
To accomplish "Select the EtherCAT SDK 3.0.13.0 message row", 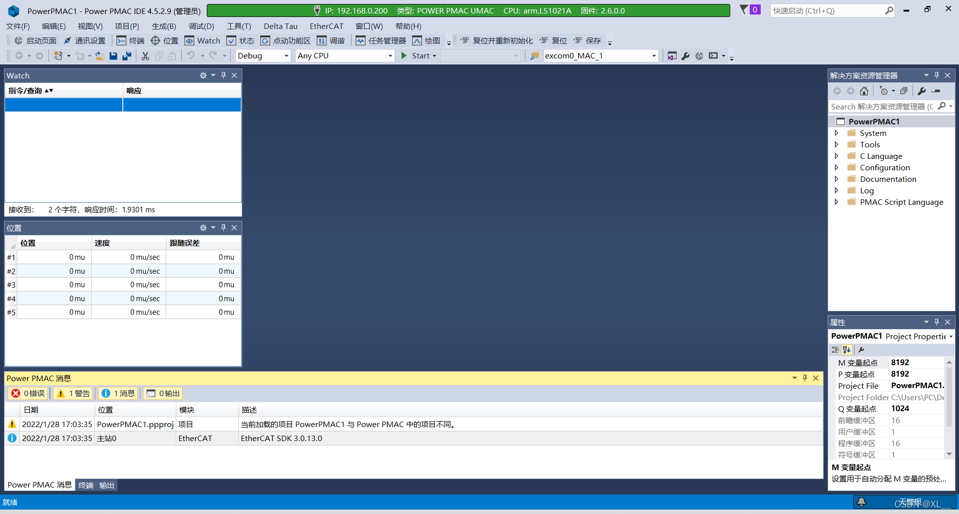I will pyautogui.click(x=414, y=439).
